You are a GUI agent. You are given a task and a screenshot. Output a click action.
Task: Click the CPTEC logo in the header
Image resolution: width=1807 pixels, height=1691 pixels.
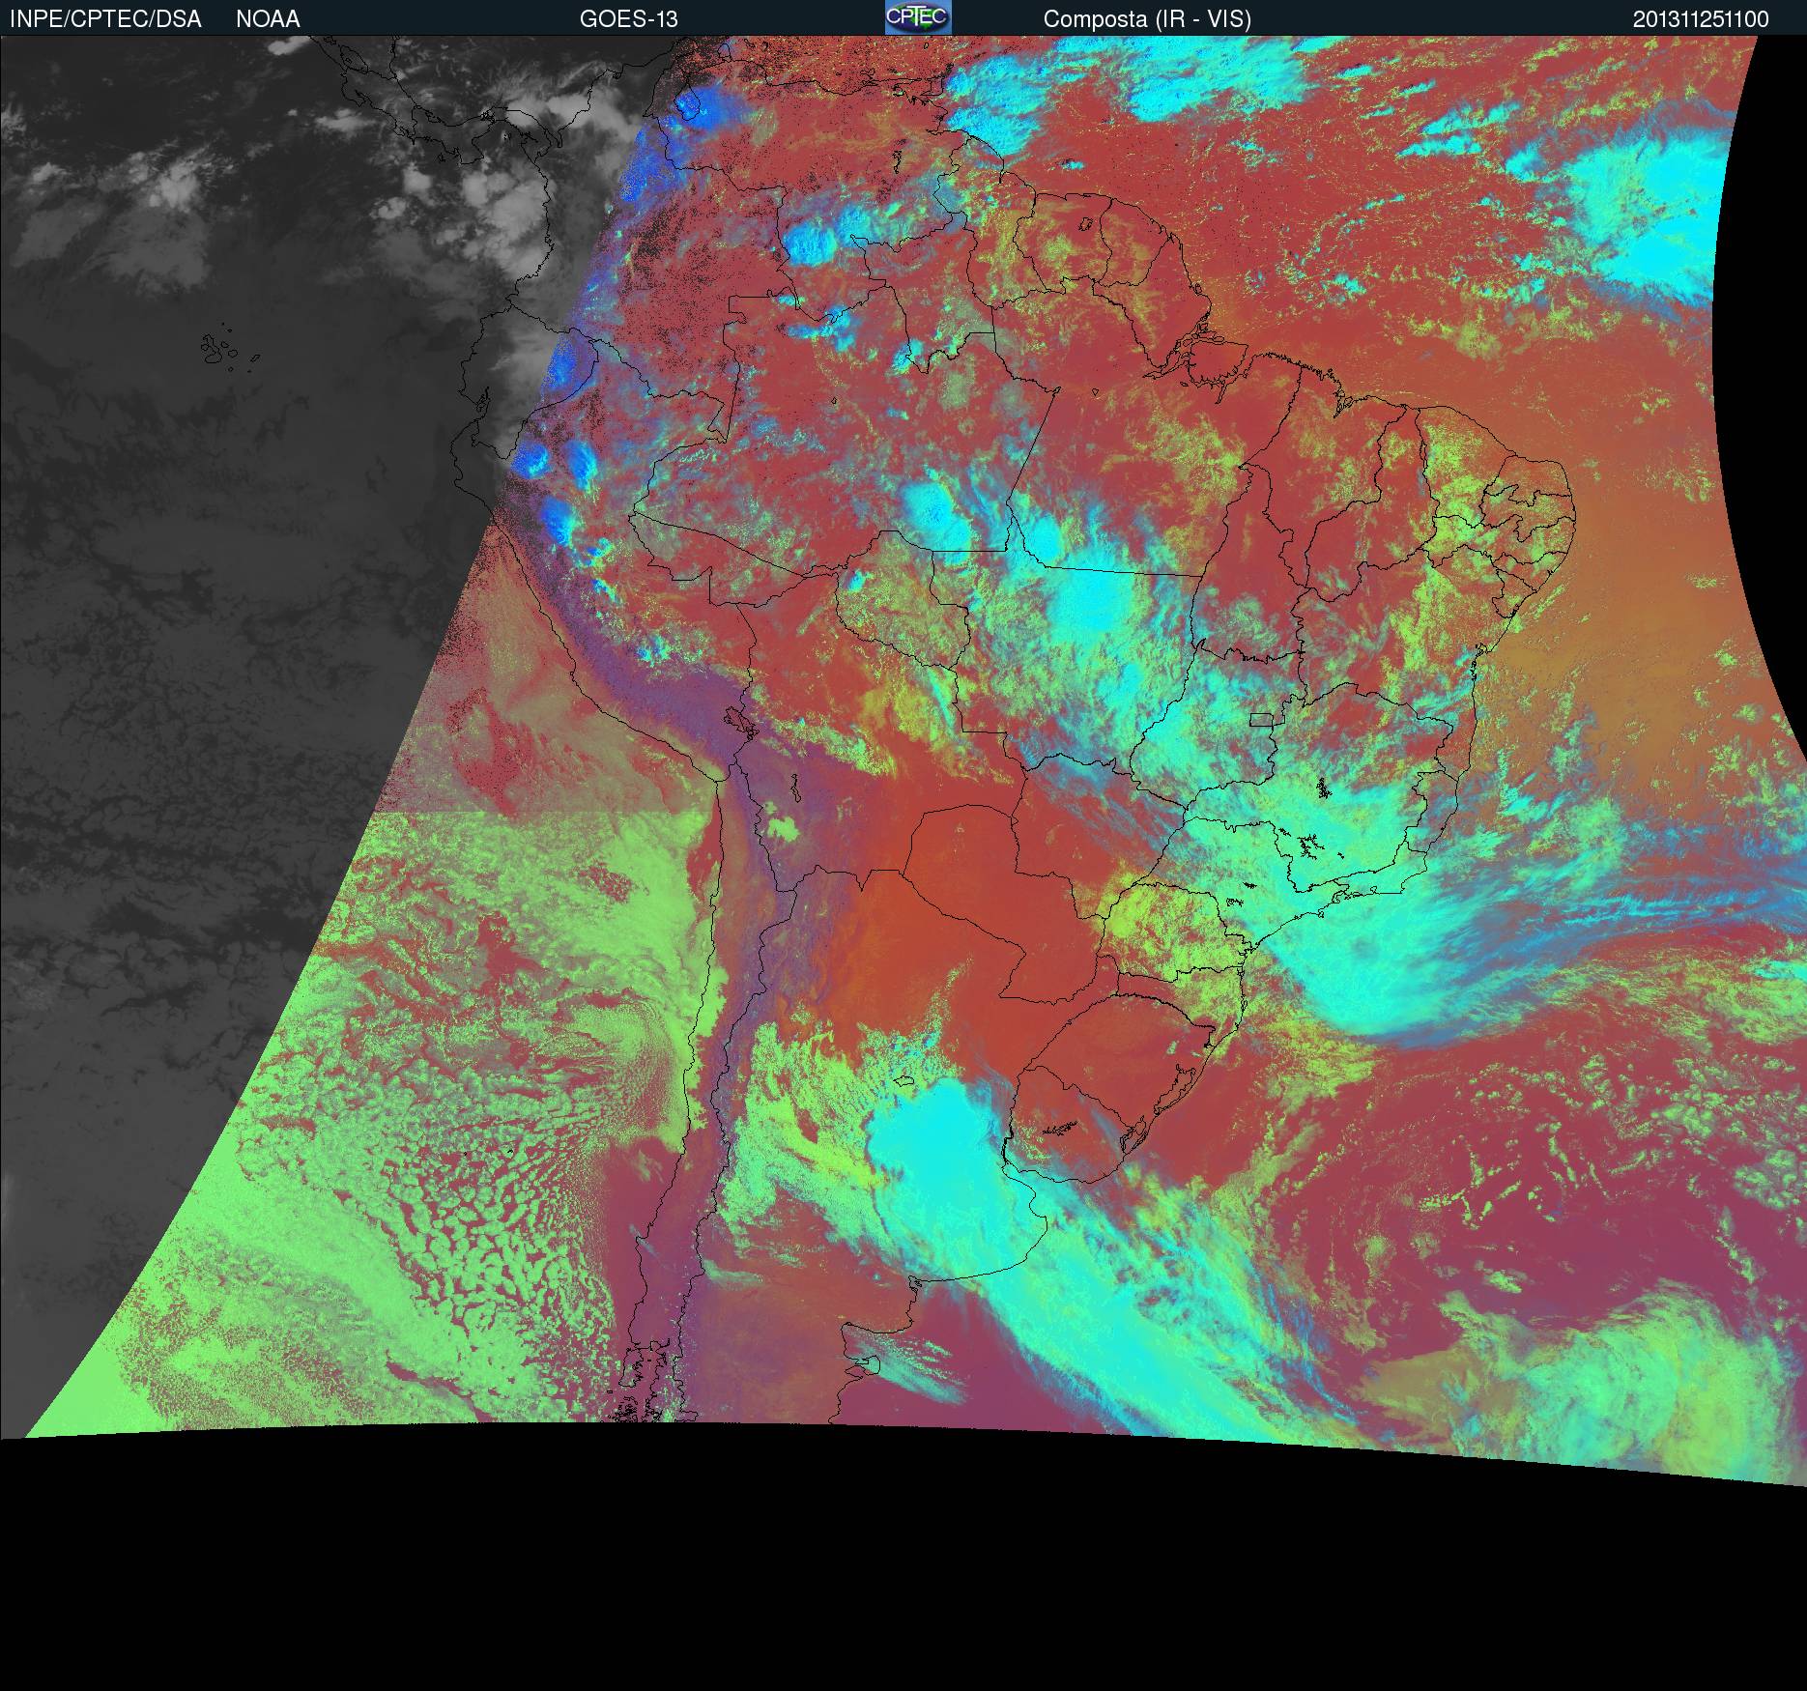click(918, 17)
